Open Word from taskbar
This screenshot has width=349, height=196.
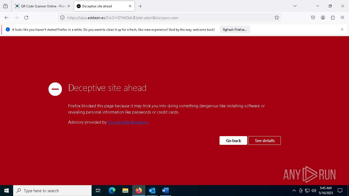(x=165, y=191)
